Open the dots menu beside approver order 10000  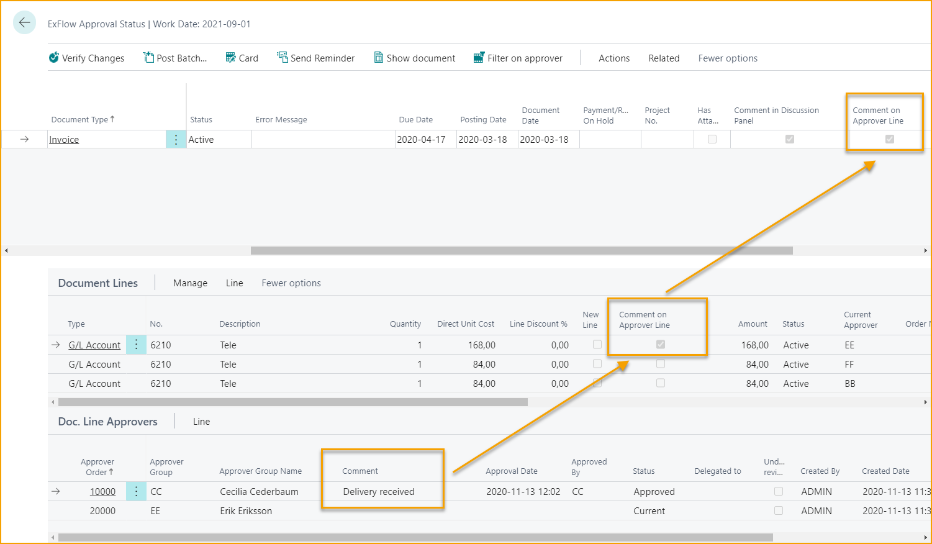(x=136, y=491)
